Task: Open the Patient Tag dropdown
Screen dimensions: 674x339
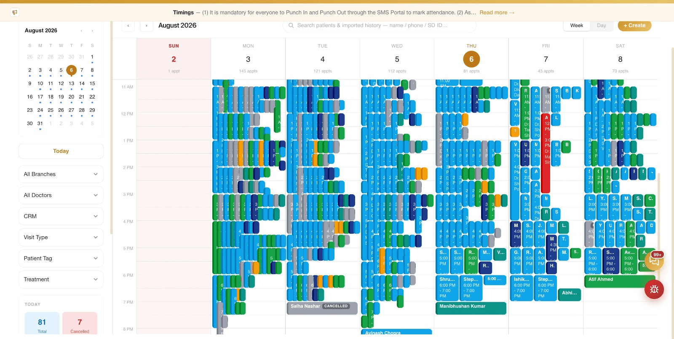Action: 61,259
